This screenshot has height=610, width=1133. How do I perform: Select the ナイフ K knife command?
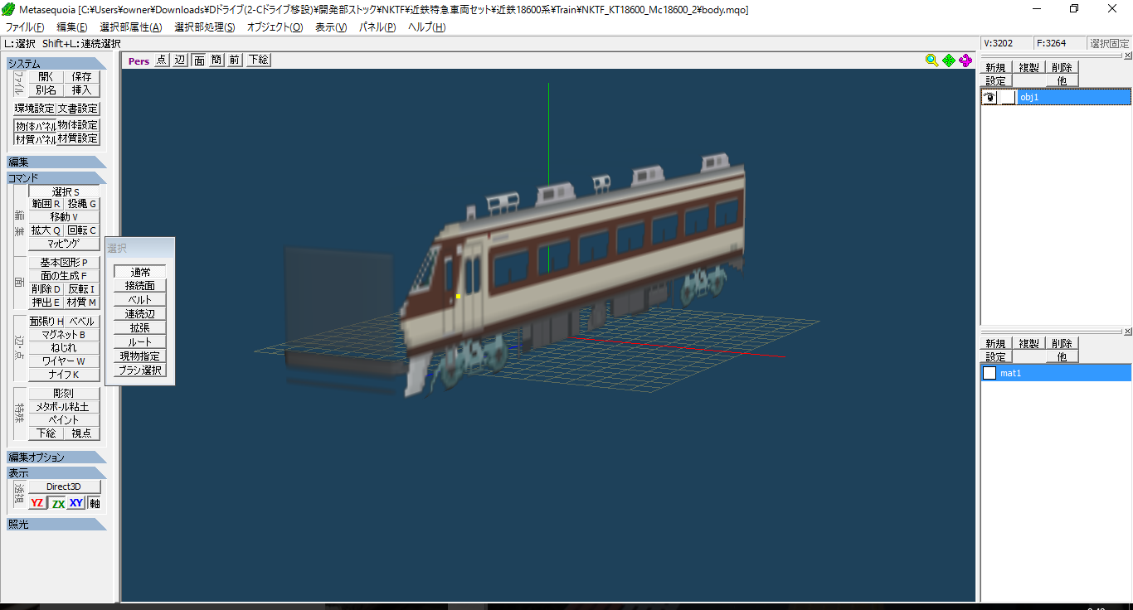pos(65,375)
